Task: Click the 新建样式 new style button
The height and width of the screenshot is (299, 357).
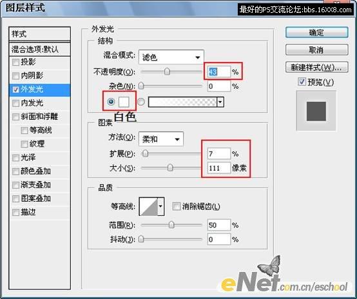Action: pyautogui.click(x=316, y=67)
